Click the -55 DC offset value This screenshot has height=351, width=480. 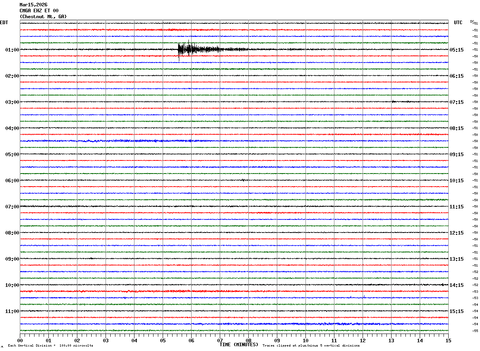pyautogui.click(x=475, y=331)
